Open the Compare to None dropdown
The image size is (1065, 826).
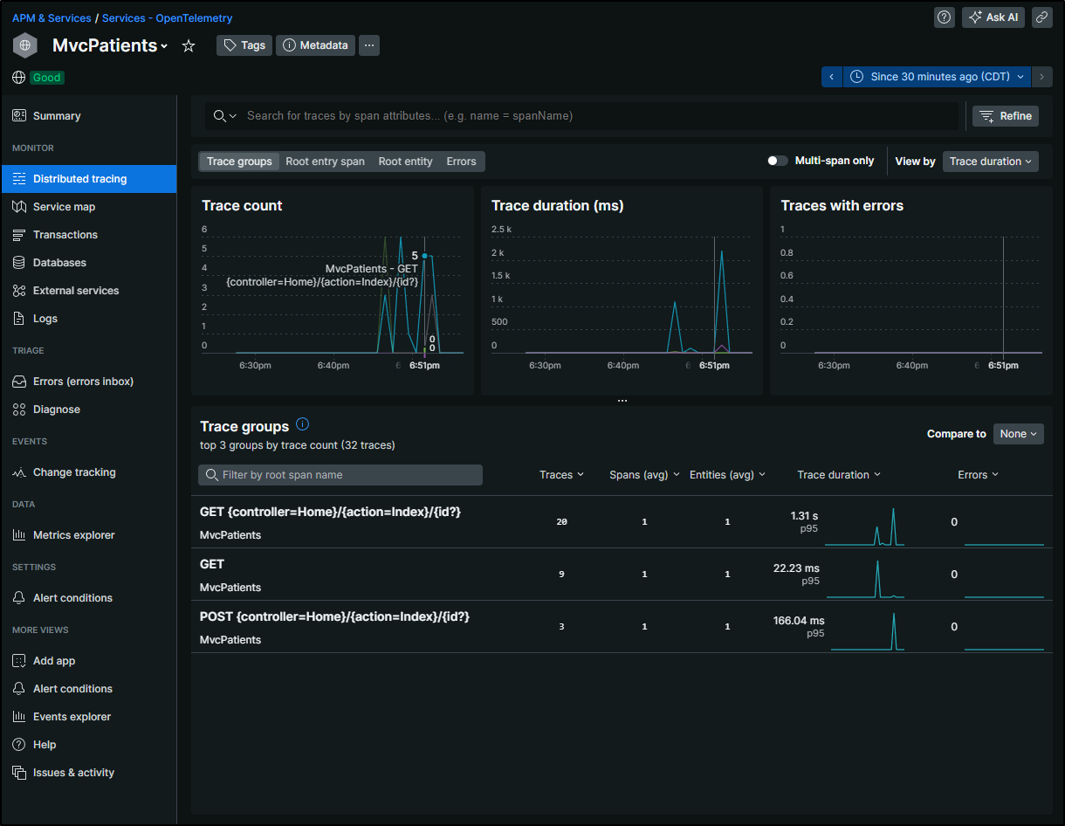point(1019,434)
